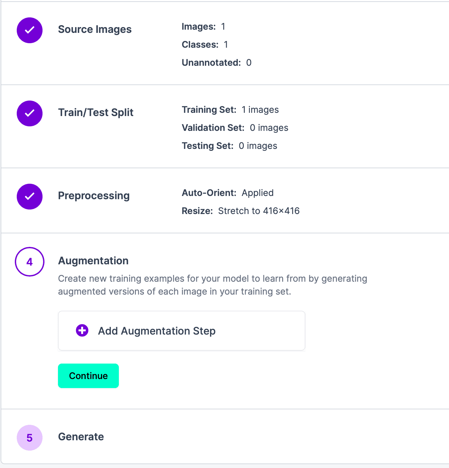Click the Classes count line
This screenshot has width=449, height=468.
pos(205,44)
